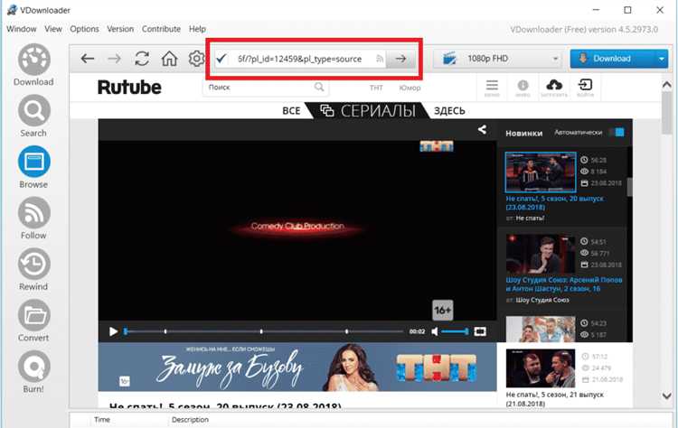This screenshot has height=428, width=678.
Task: Click the page scrollbar down arrow
Action: coord(667,395)
